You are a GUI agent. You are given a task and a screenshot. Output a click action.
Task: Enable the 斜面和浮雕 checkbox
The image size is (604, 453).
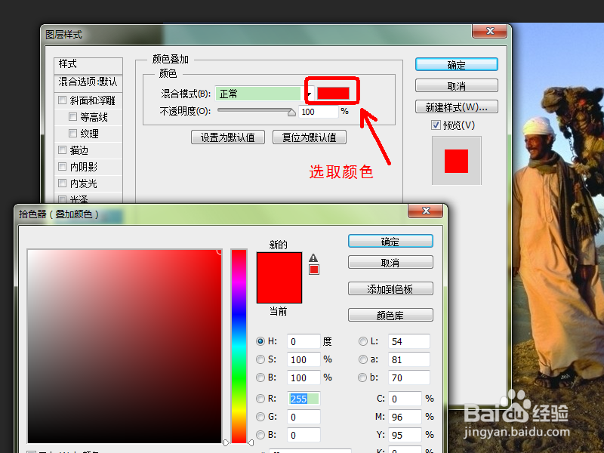pyautogui.click(x=62, y=100)
